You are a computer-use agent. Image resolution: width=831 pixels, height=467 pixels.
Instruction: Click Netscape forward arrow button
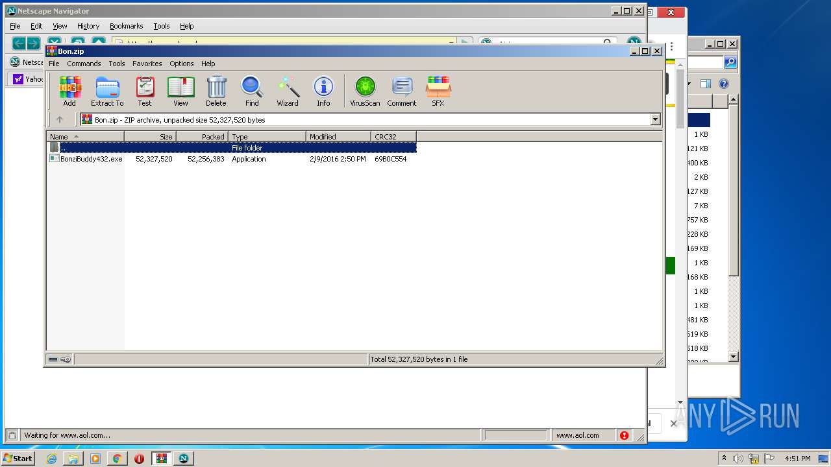tap(33, 43)
